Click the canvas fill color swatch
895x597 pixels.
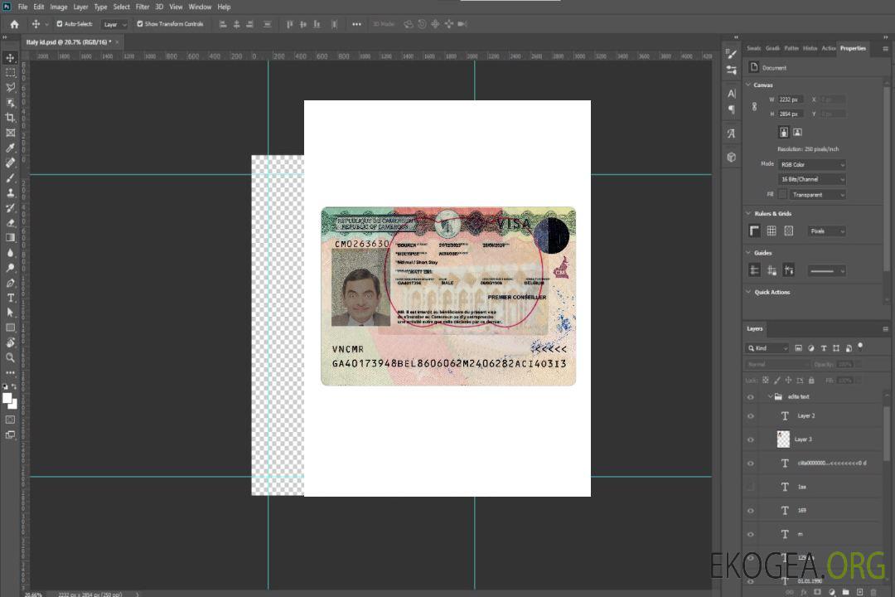pos(782,195)
